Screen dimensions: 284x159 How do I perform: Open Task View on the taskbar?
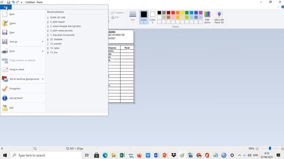pyautogui.click(x=87, y=155)
